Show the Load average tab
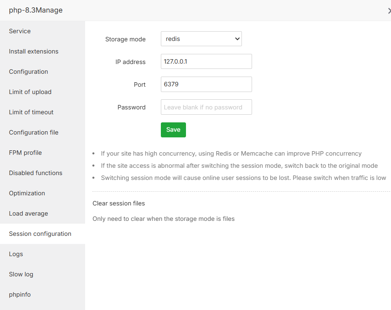Screen dimensions: 391x310 [28, 214]
